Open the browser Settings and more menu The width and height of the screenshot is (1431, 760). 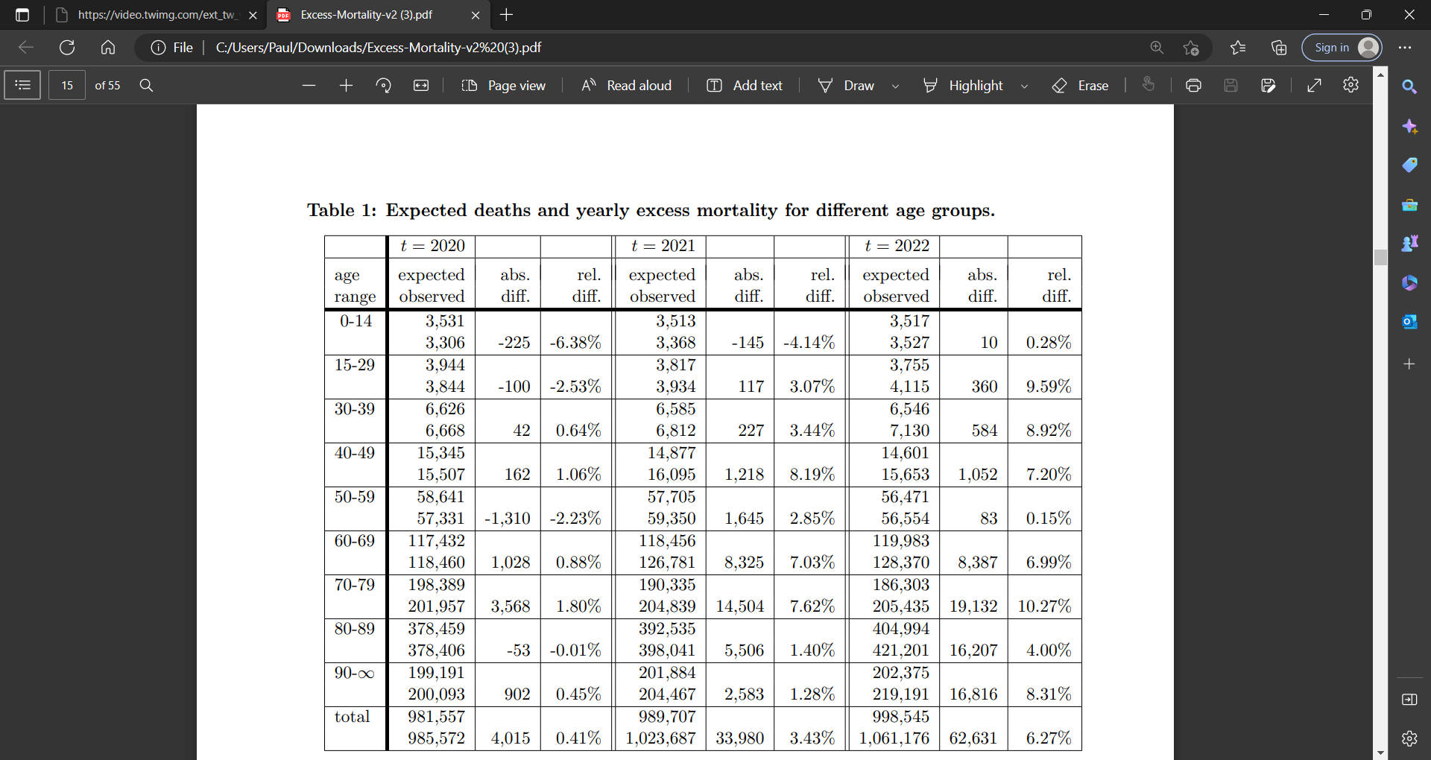coord(1405,48)
